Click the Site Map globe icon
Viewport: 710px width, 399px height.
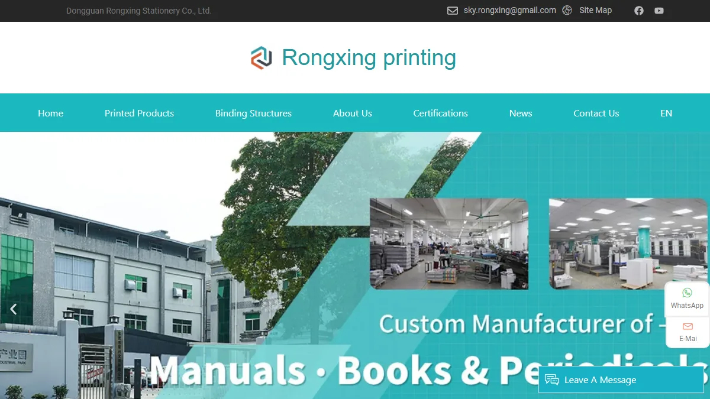pyautogui.click(x=567, y=11)
